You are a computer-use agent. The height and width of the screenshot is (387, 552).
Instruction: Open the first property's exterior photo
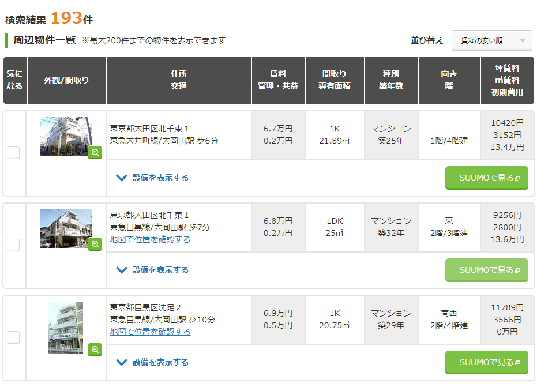coord(65,136)
